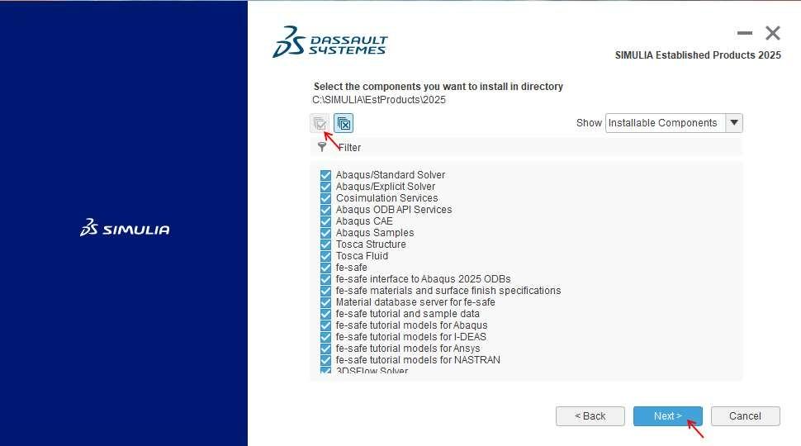Toggle Abaqus Samples checkbox
The width and height of the screenshot is (801, 446).
[325, 233]
